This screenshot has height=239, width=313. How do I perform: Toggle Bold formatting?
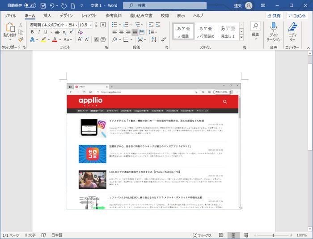[32, 32]
